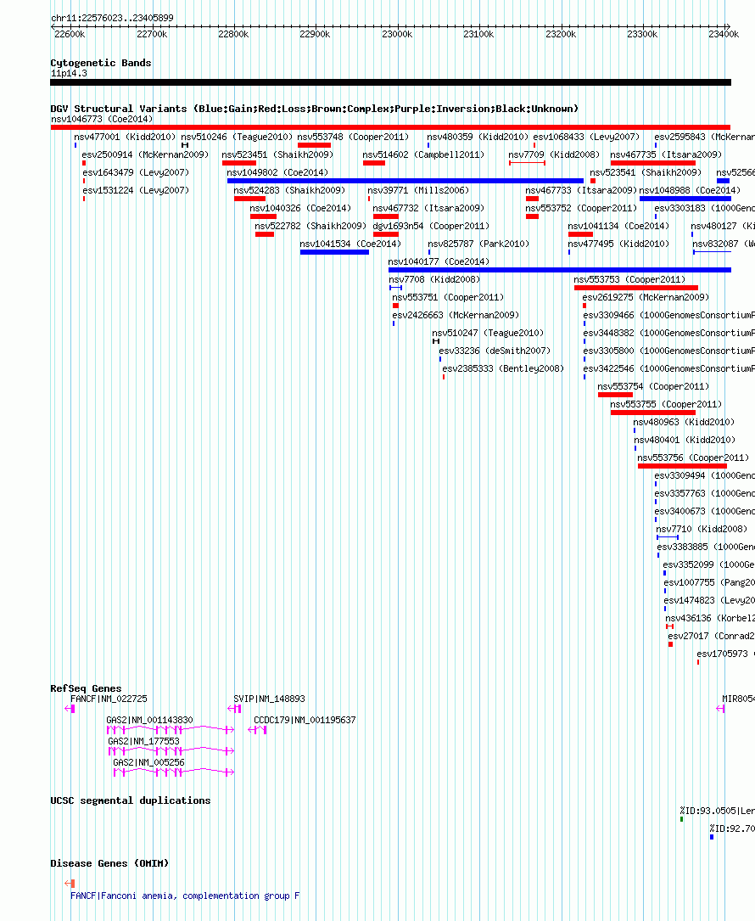Open nsv523451 (Shaikh2009) variant label
Screen dimensions: 755x921
click(x=277, y=154)
